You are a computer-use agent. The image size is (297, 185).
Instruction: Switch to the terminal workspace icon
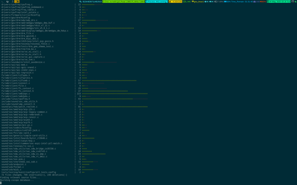(2, 1)
